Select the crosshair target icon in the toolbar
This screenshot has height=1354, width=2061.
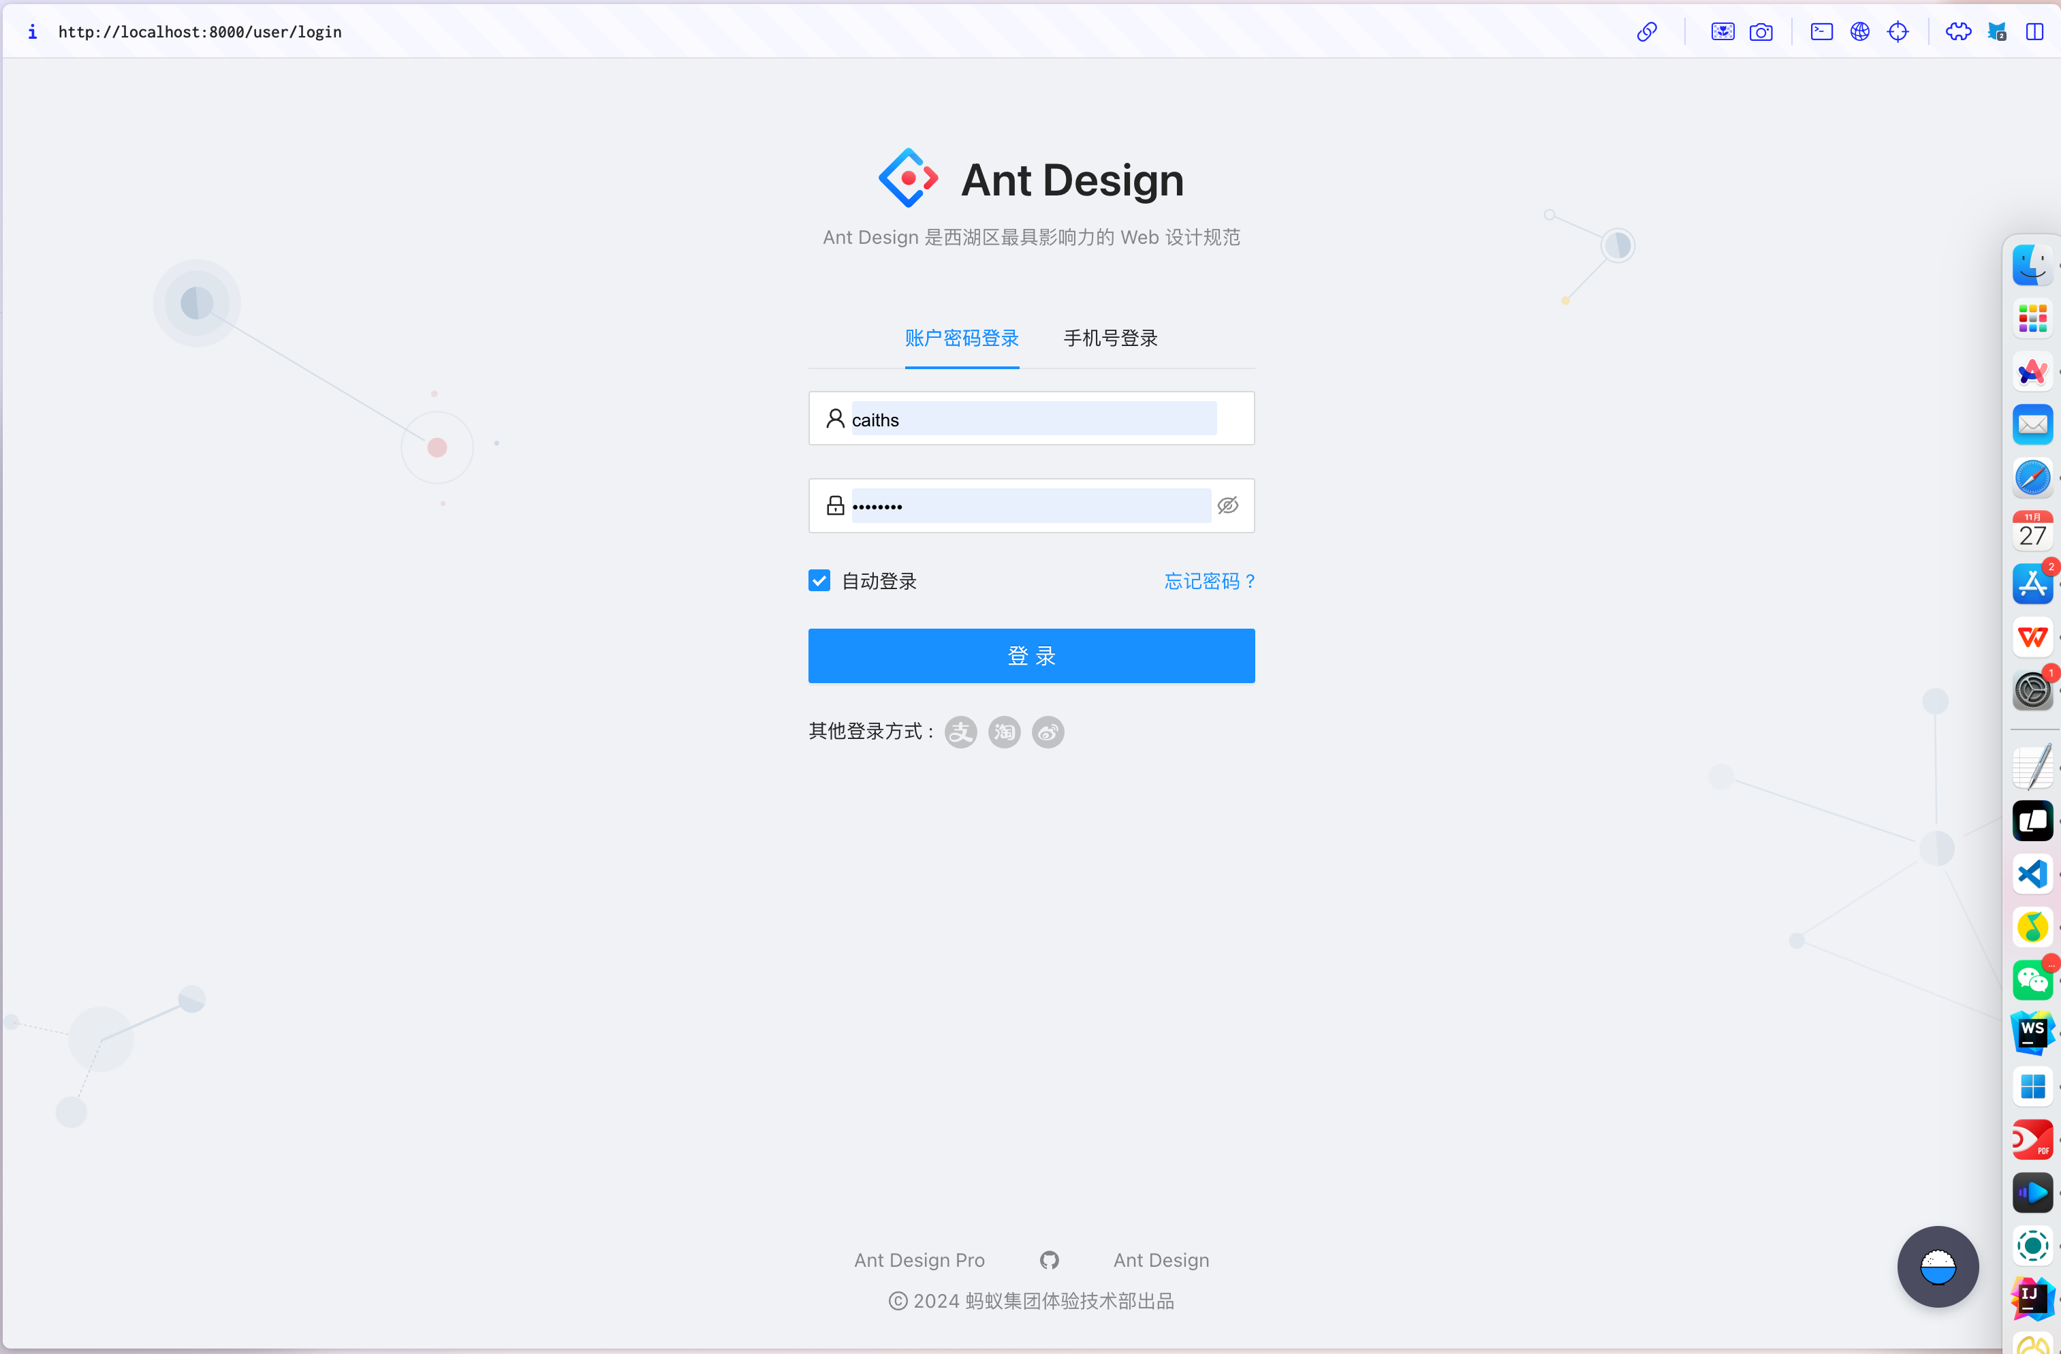click(1898, 31)
